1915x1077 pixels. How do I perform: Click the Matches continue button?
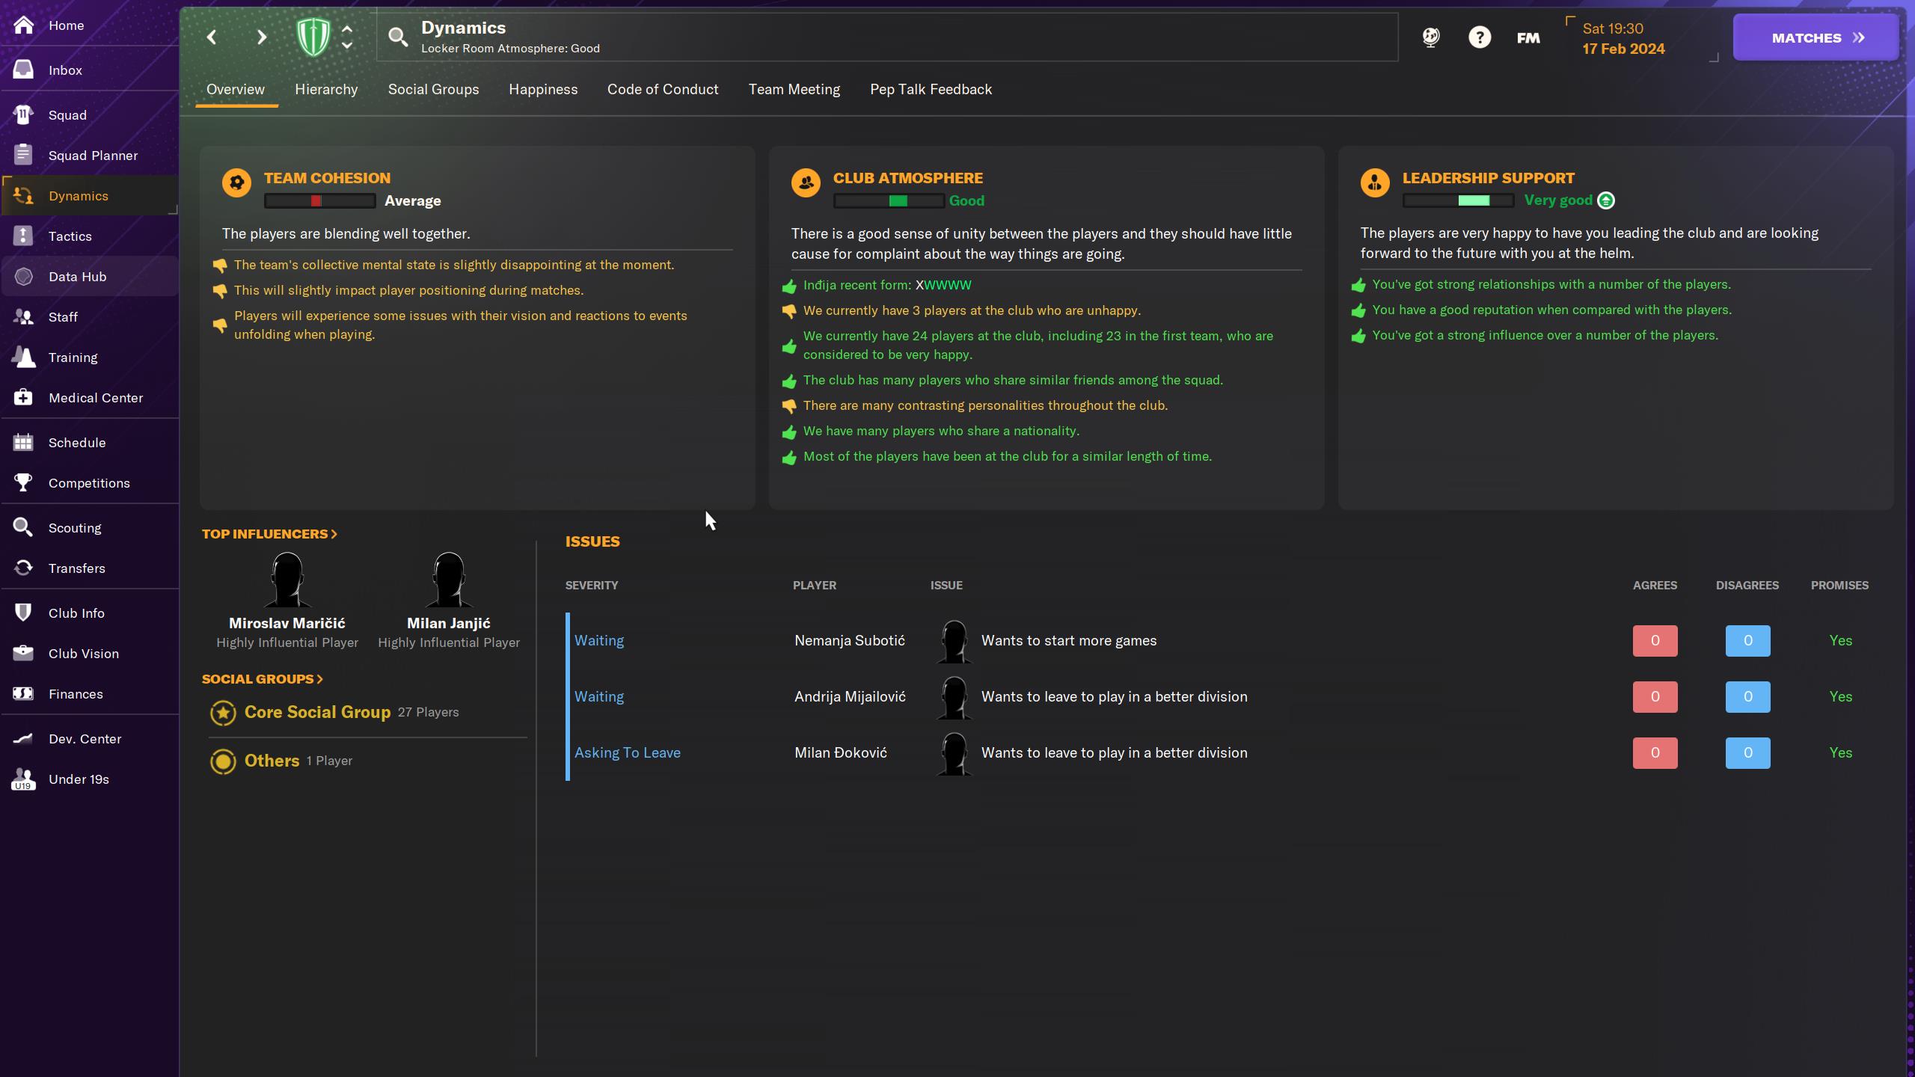pos(1816,37)
